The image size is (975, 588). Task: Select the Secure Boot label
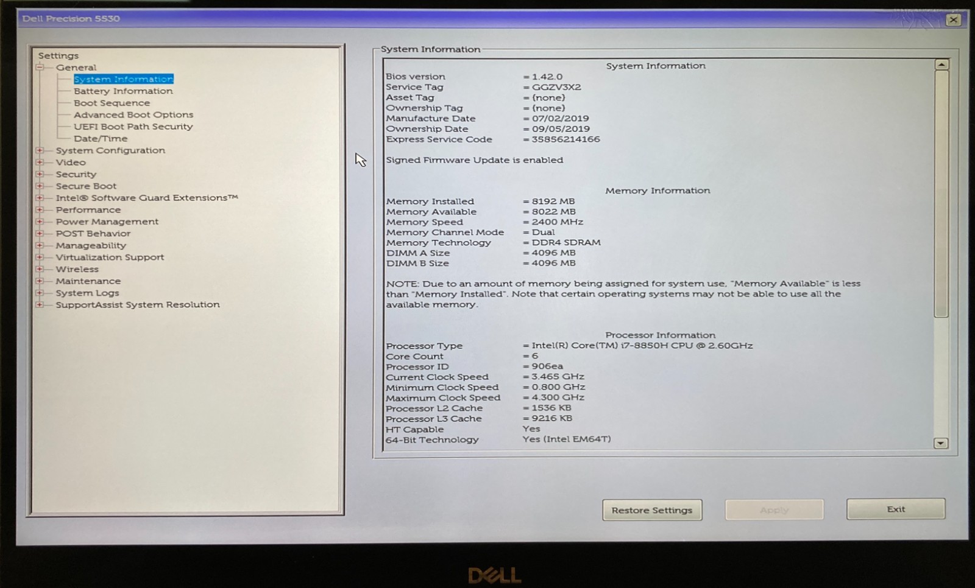coord(86,186)
